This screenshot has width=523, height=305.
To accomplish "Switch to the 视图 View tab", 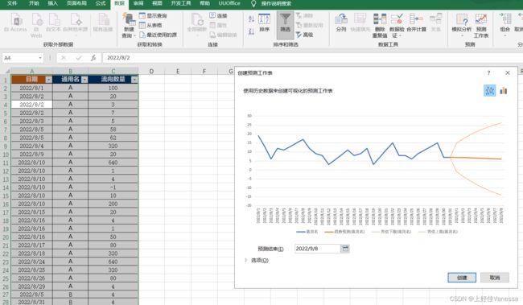I will pos(157,3).
